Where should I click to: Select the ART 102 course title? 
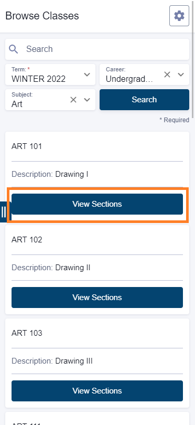click(27, 240)
